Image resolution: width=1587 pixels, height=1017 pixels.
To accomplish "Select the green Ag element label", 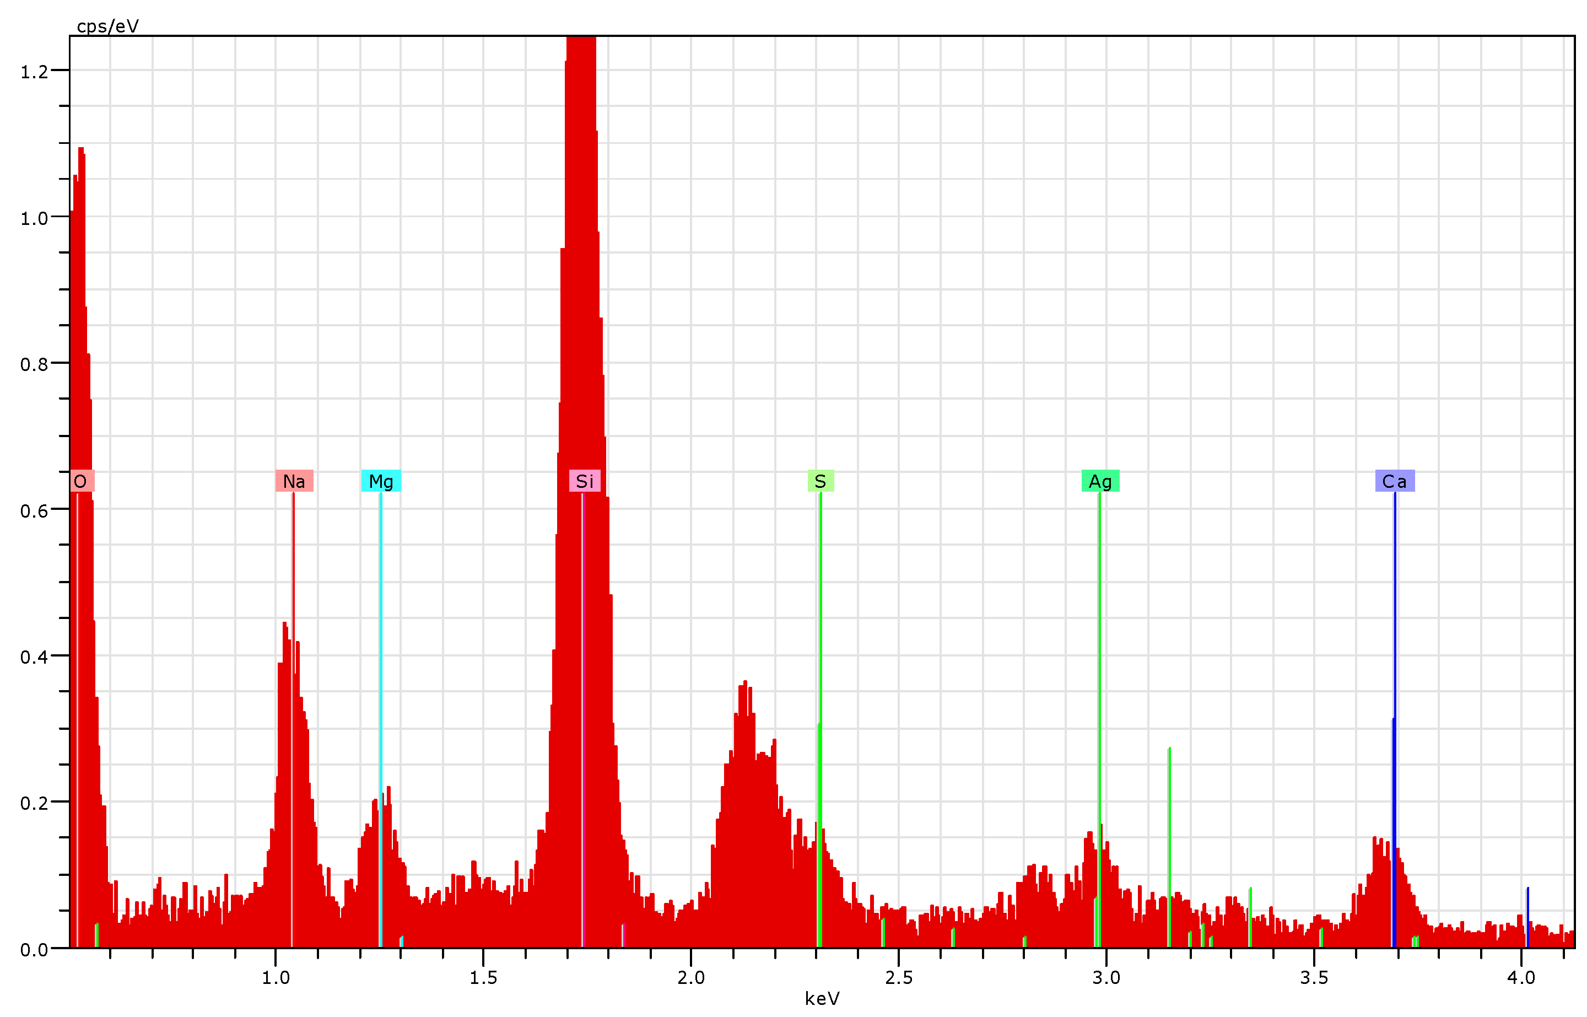I will (1100, 481).
